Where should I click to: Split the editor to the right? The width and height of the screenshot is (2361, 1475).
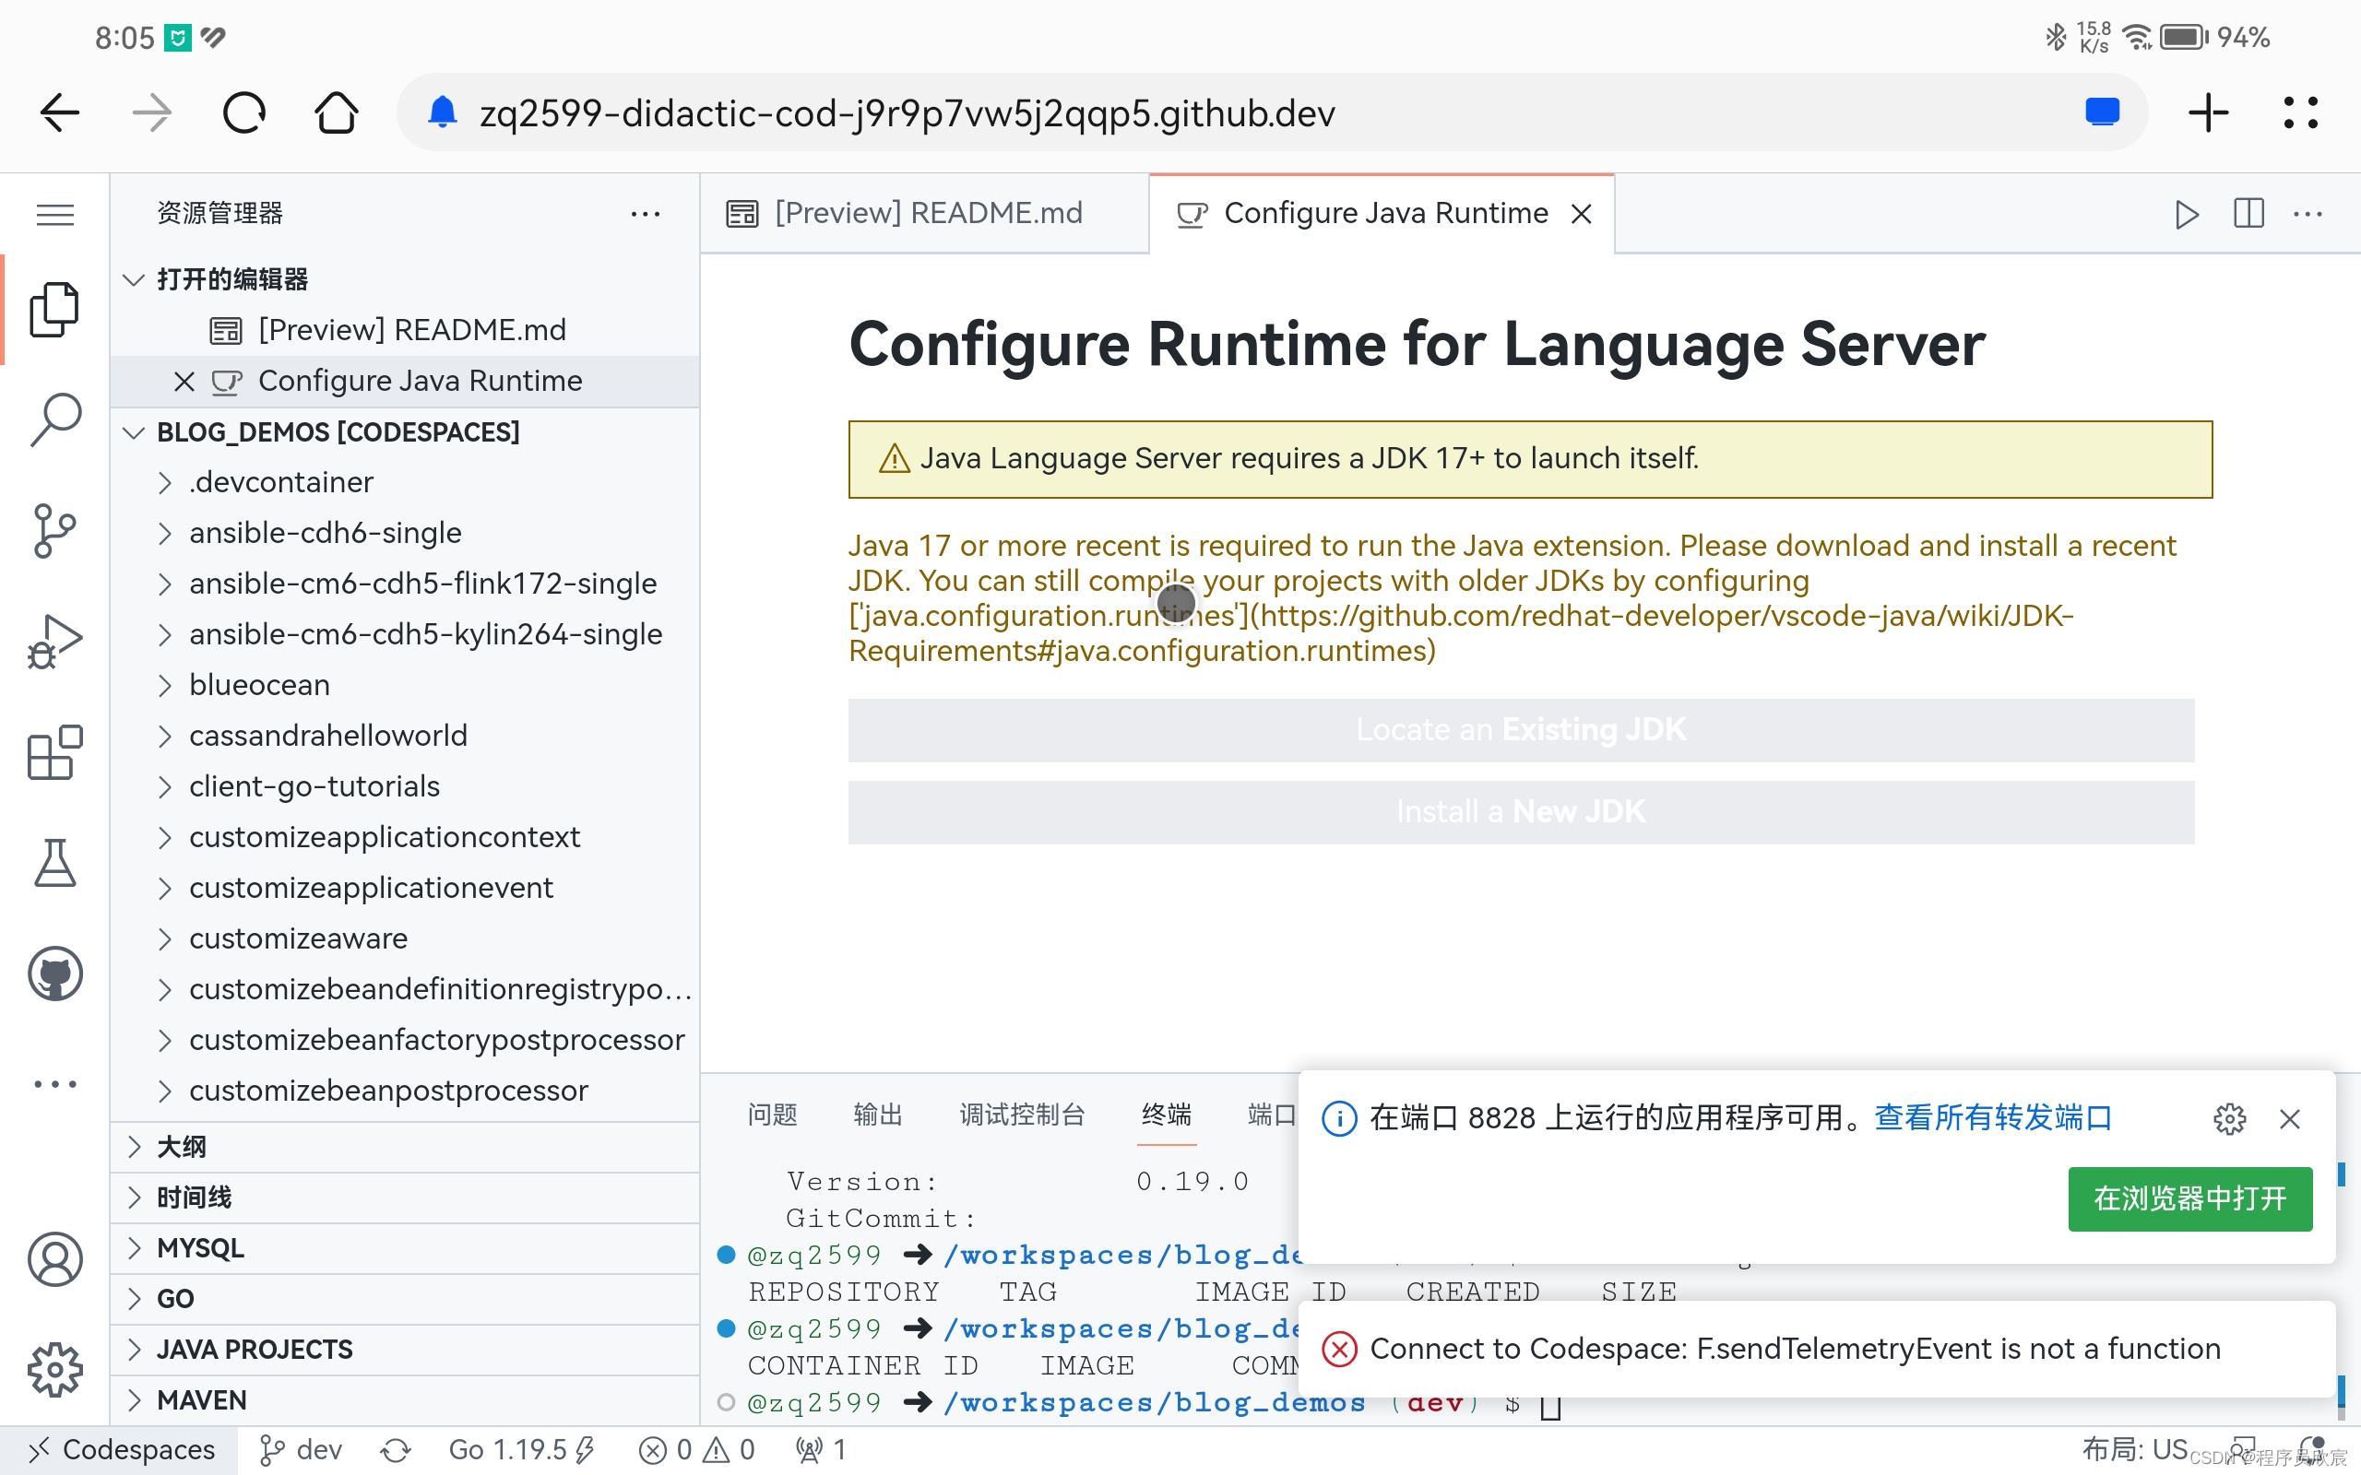[x=2248, y=214]
